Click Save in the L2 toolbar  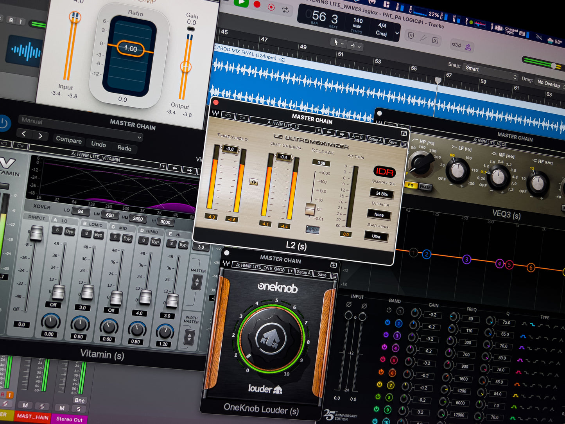click(x=392, y=142)
